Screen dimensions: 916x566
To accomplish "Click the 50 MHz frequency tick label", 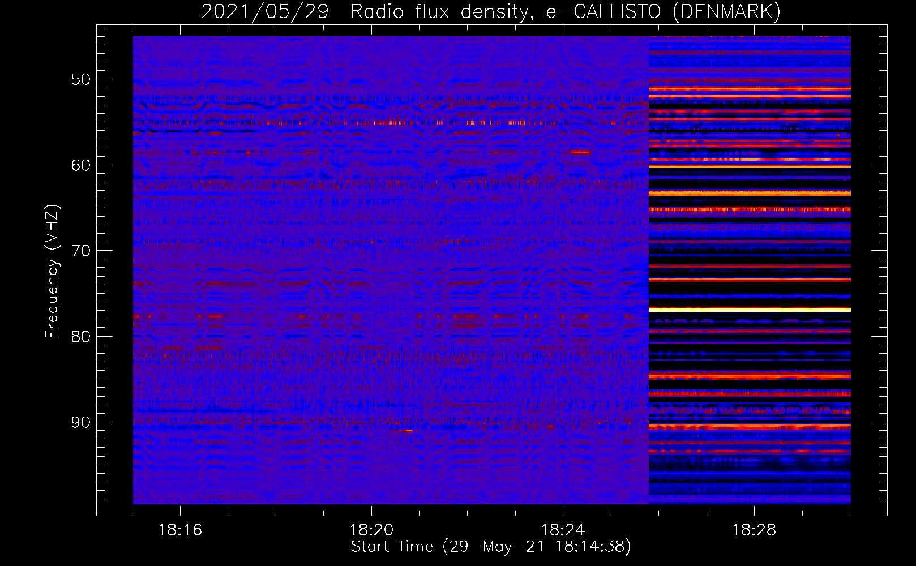I will point(81,79).
